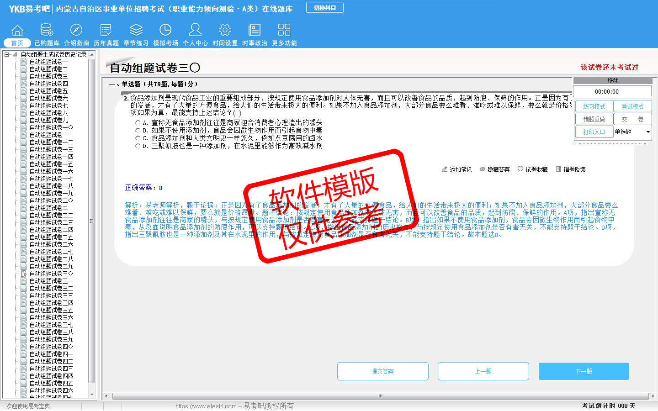Open the 时间设置 gear icon

click(x=225, y=31)
